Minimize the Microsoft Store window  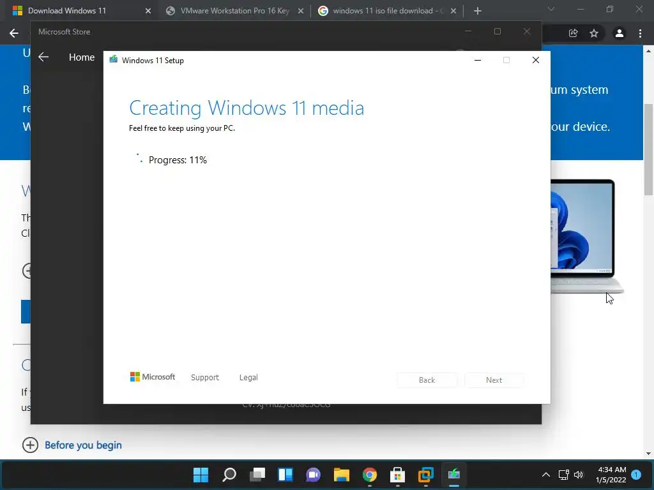pyautogui.click(x=468, y=32)
